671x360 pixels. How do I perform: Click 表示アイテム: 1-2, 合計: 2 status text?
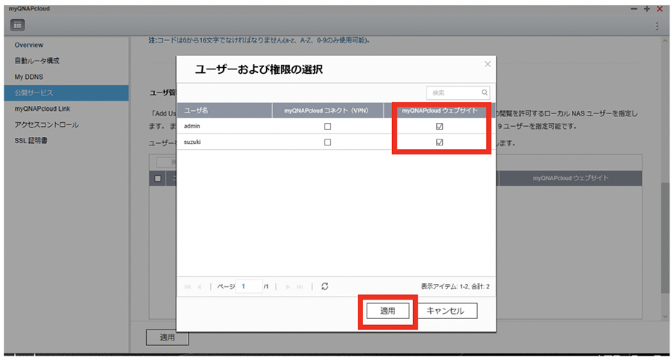click(456, 286)
